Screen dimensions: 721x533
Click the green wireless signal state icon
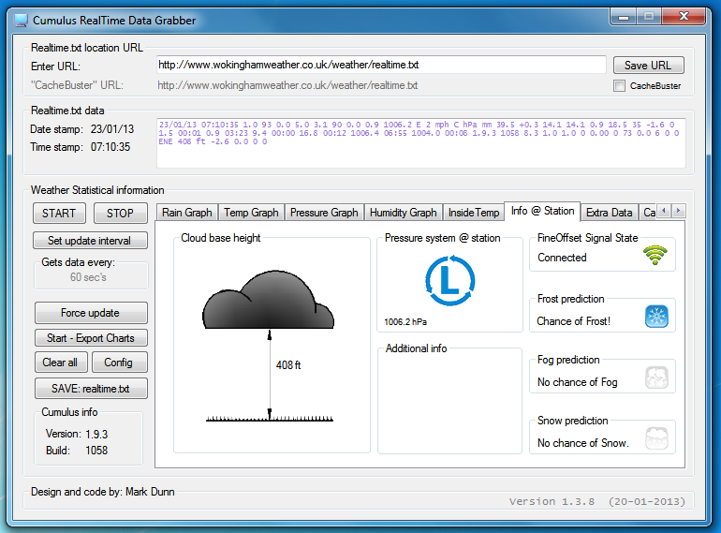click(x=655, y=256)
